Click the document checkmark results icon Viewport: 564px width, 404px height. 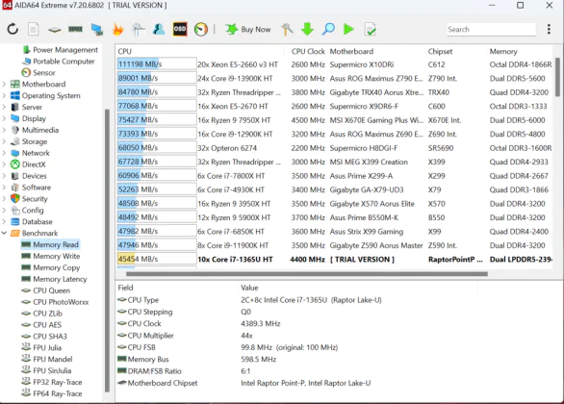pos(371,29)
